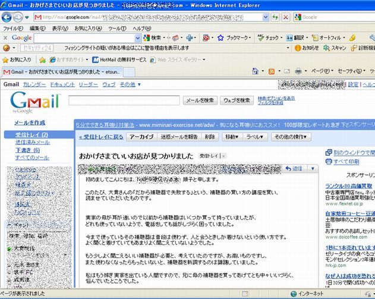Open 送信済みメール folder

pos(33,142)
